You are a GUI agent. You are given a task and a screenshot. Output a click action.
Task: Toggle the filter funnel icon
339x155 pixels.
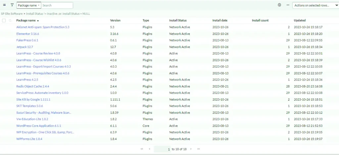point(12,5)
